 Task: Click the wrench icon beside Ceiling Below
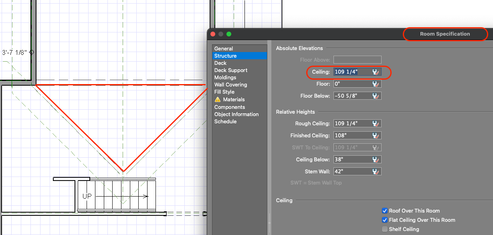tap(376, 160)
